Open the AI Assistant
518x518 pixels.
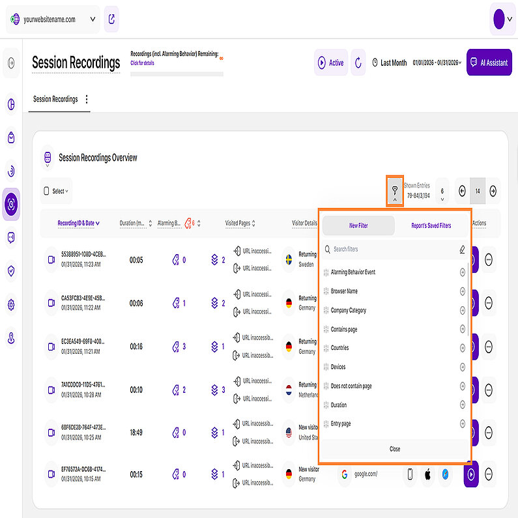[x=489, y=63]
